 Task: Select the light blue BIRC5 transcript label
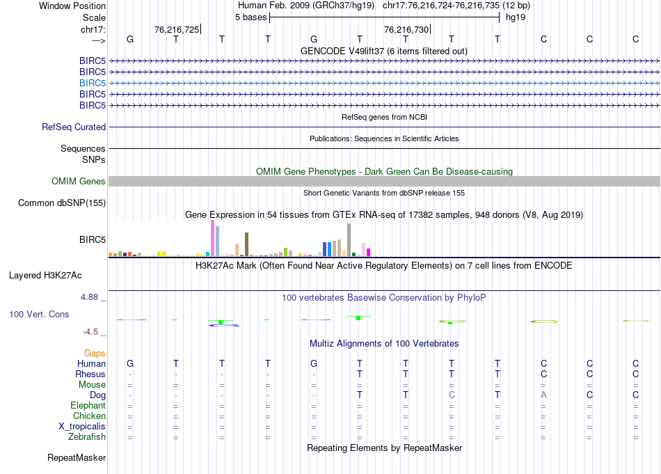(93, 83)
